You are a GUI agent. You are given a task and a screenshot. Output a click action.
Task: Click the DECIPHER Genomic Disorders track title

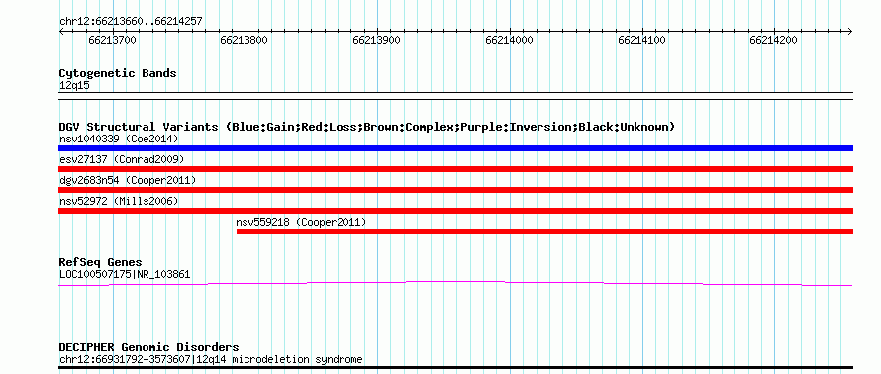[x=148, y=347]
